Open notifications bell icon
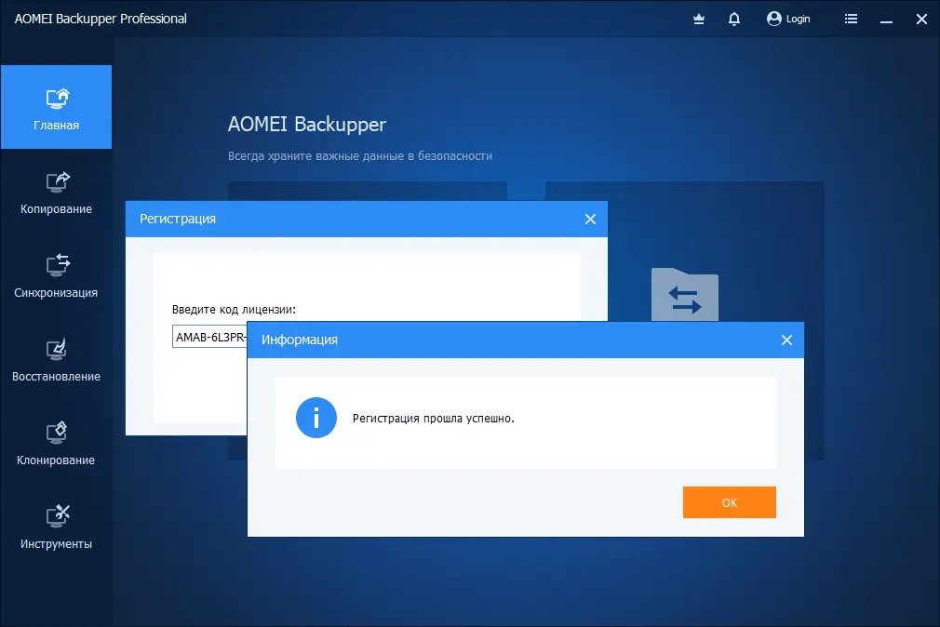This screenshot has width=940, height=627. 733,20
